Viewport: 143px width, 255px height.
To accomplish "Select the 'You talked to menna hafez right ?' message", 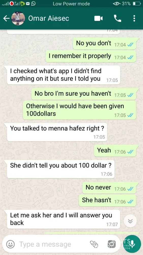I will point(57,132).
